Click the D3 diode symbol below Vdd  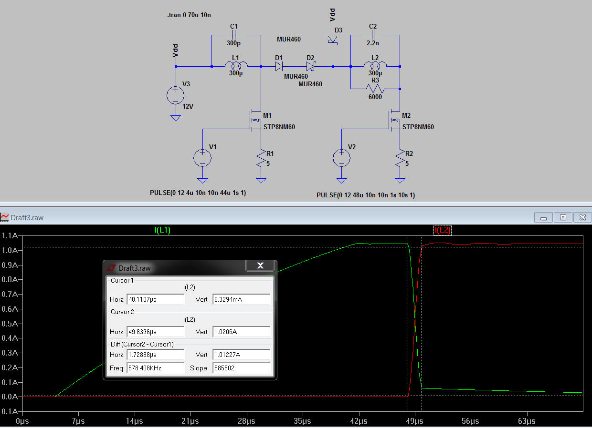(x=333, y=40)
